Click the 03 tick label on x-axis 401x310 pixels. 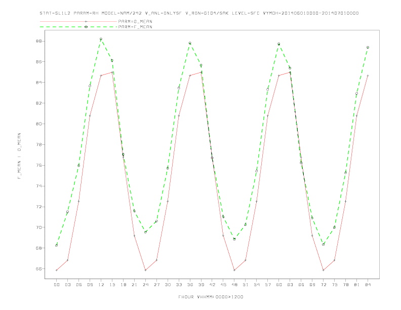(67, 285)
